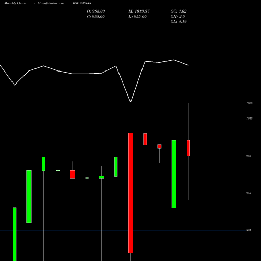This screenshot has width=261, height=261.
Task: Click the 1029 price axis label
Action: pyautogui.click(x=250, y=103)
